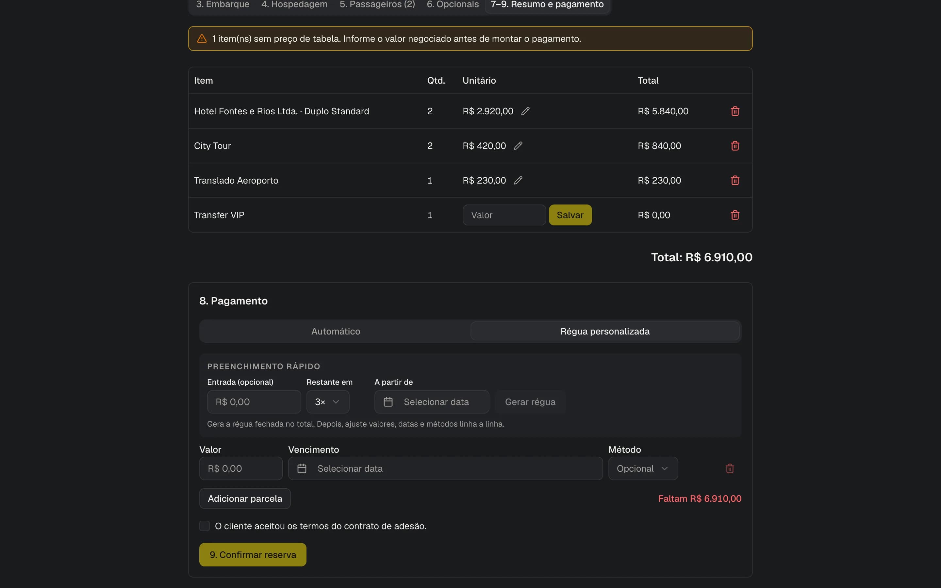Check the client accepted contract terms box
Viewport: 941px width, 588px height.
tap(205, 526)
